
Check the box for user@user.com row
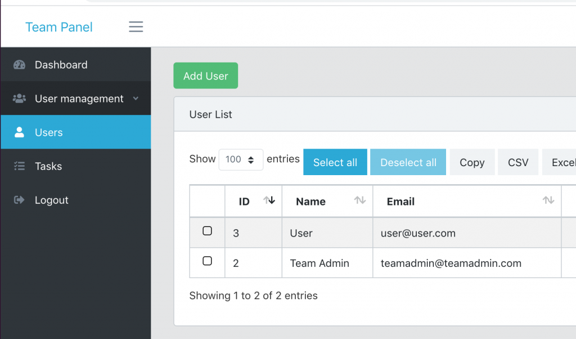tap(207, 231)
